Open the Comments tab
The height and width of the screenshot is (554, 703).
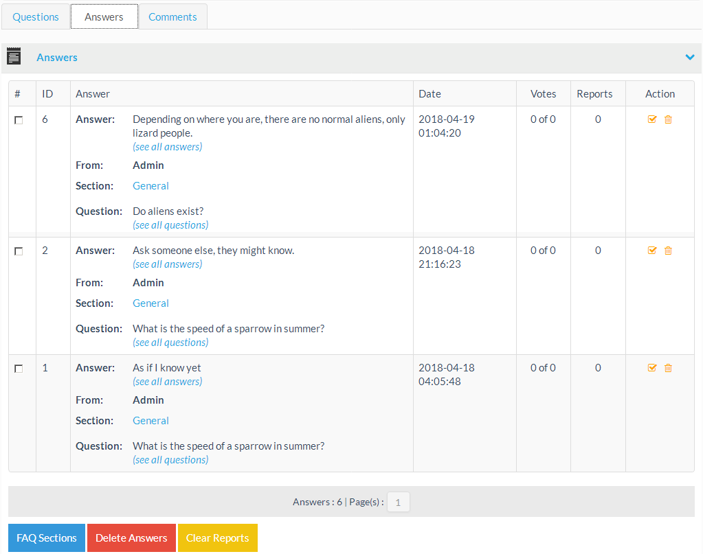172,17
